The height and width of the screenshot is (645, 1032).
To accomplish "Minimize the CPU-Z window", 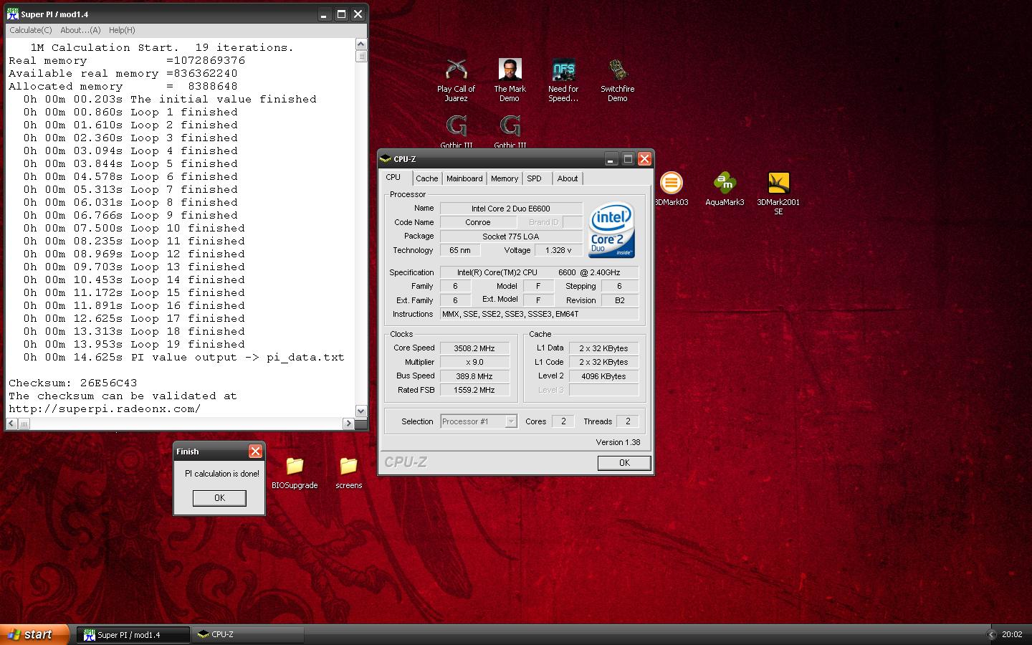I will click(611, 159).
